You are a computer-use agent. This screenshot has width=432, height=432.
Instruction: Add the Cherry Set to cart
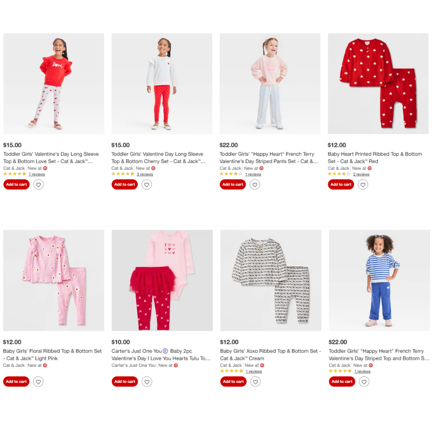(x=124, y=184)
